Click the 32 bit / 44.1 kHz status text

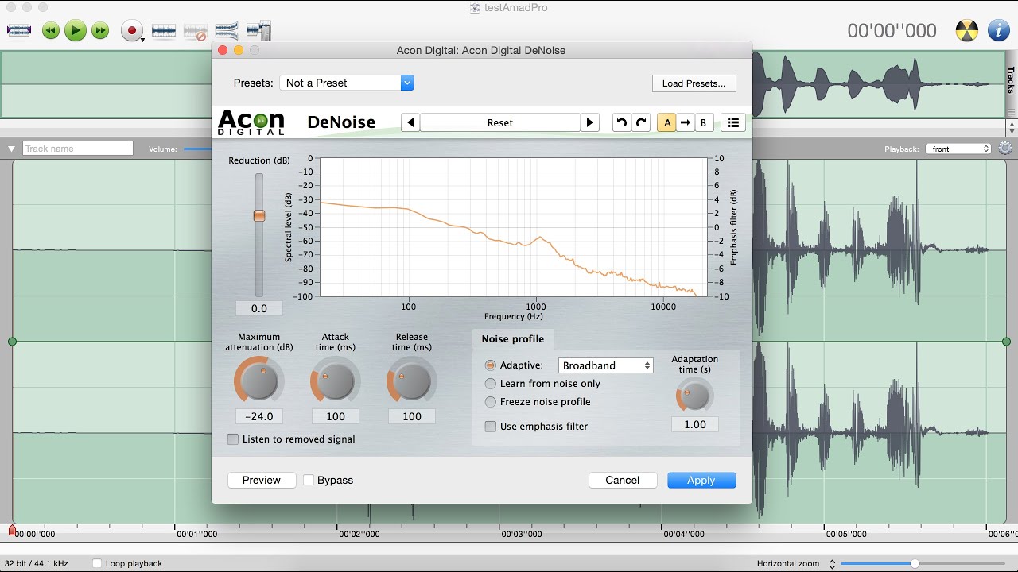[x=37, y=563]
